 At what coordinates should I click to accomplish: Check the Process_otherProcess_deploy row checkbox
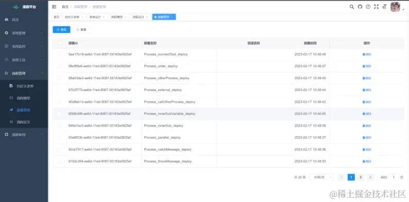(59, 78)
